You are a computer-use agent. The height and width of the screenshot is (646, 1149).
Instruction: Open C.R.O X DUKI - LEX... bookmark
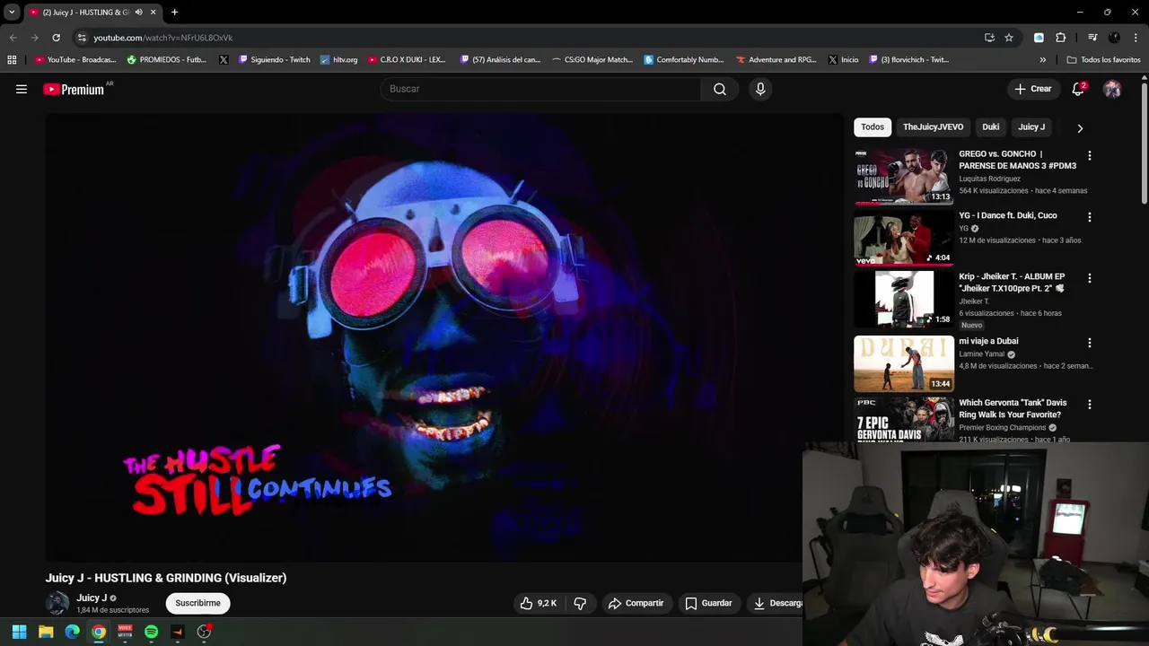407,60
